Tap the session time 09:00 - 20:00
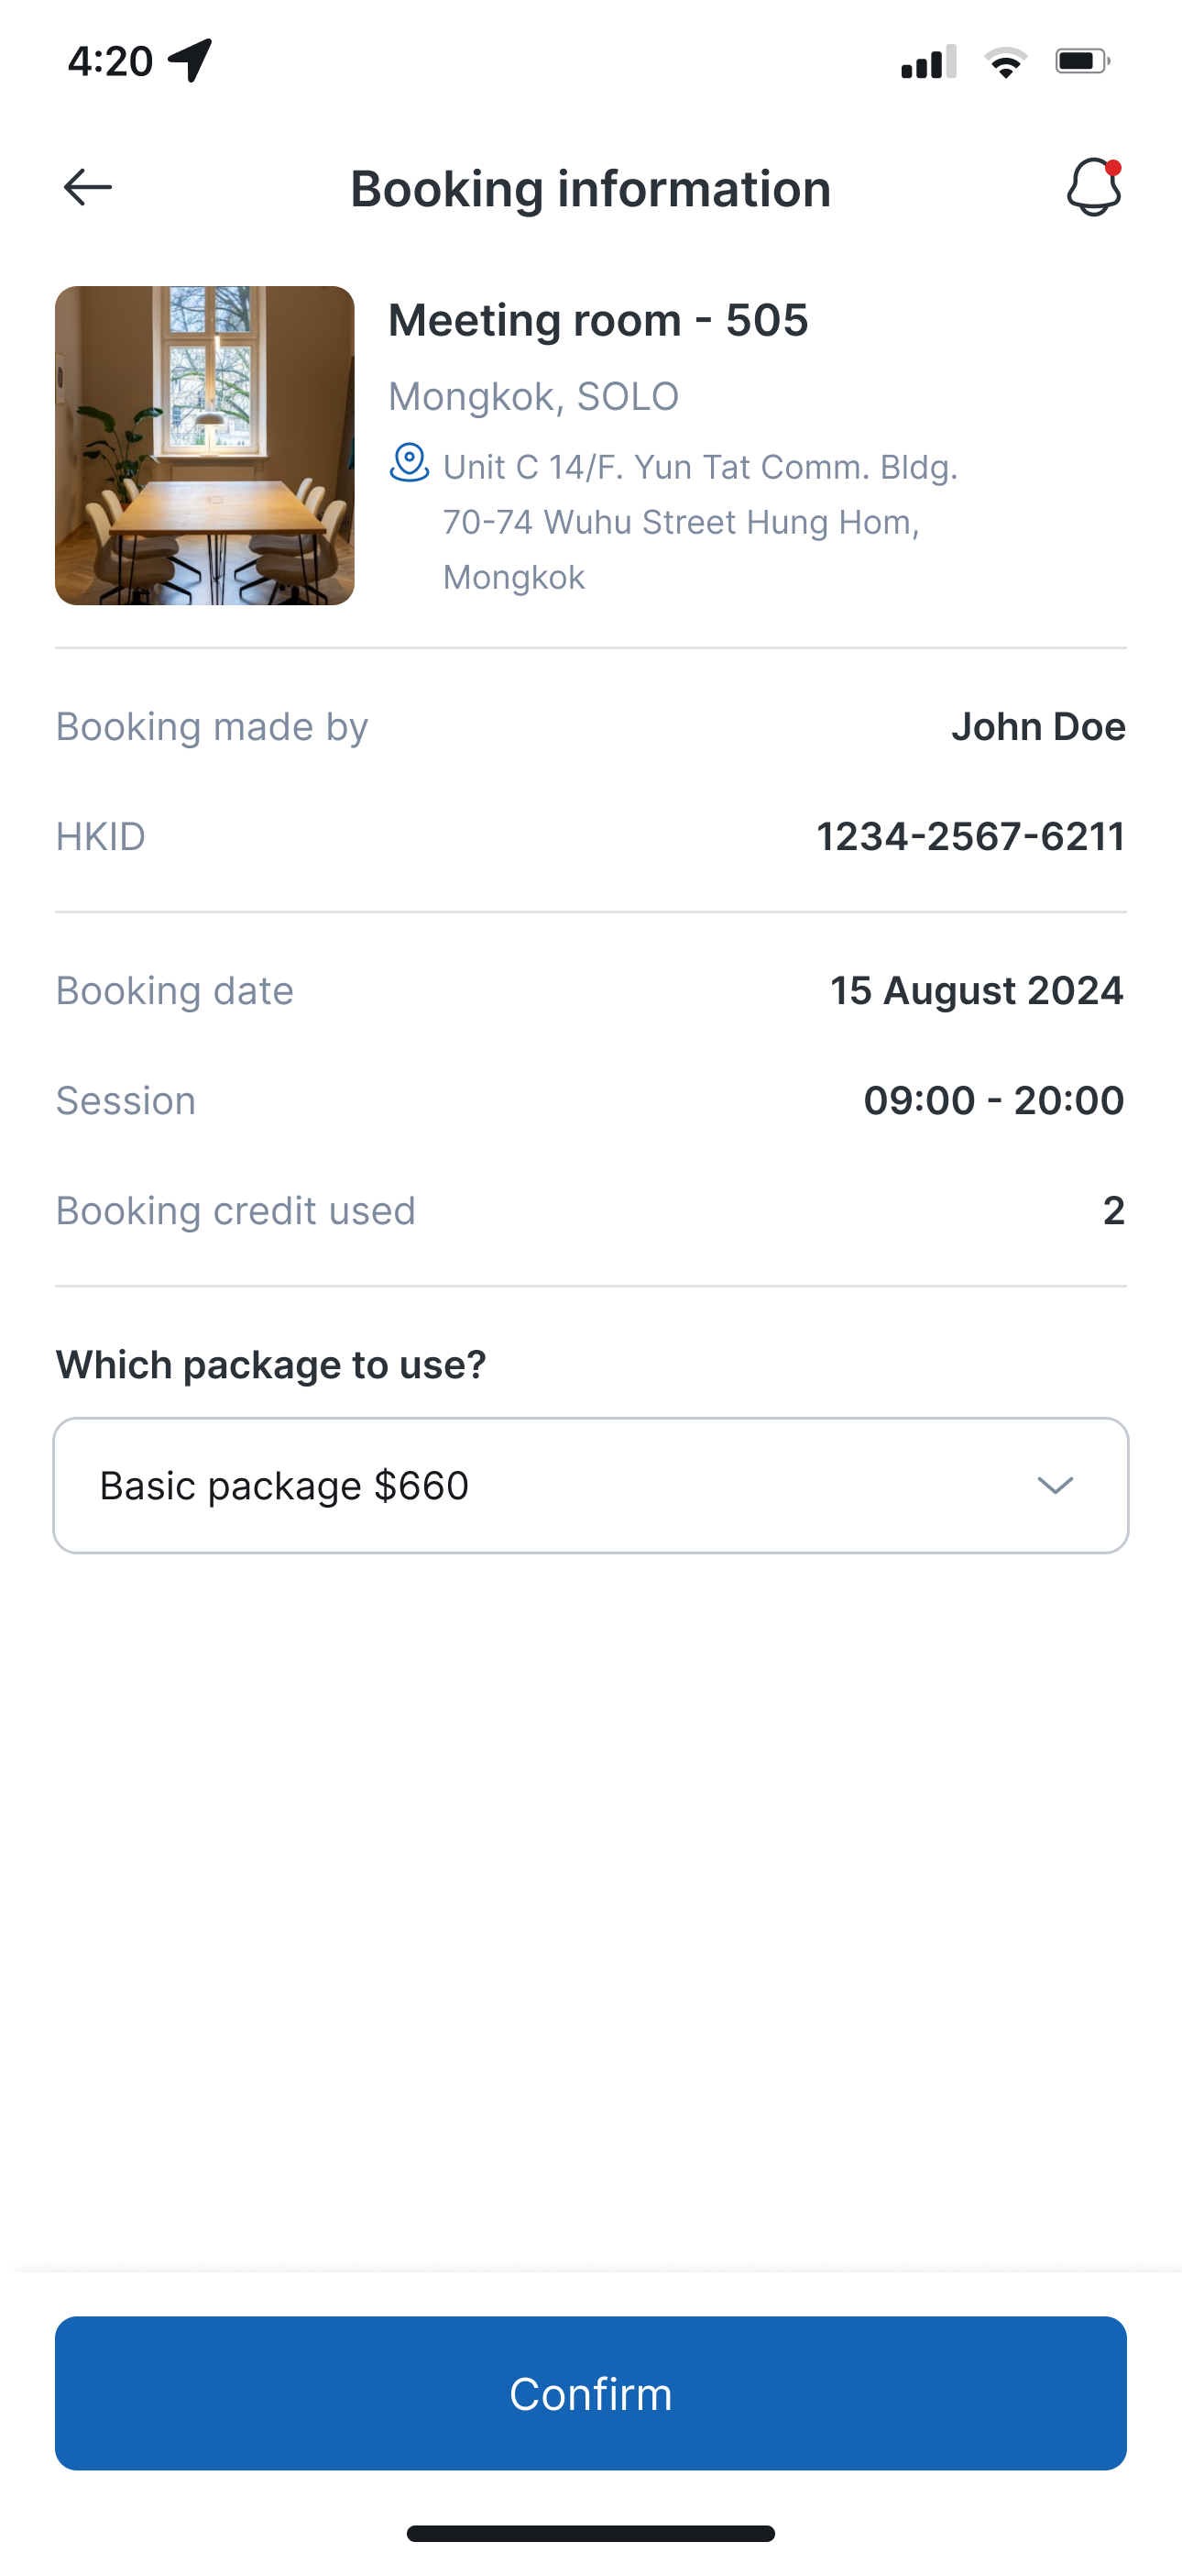This screenshot has width=1182, height=2564. [994, 1100]
